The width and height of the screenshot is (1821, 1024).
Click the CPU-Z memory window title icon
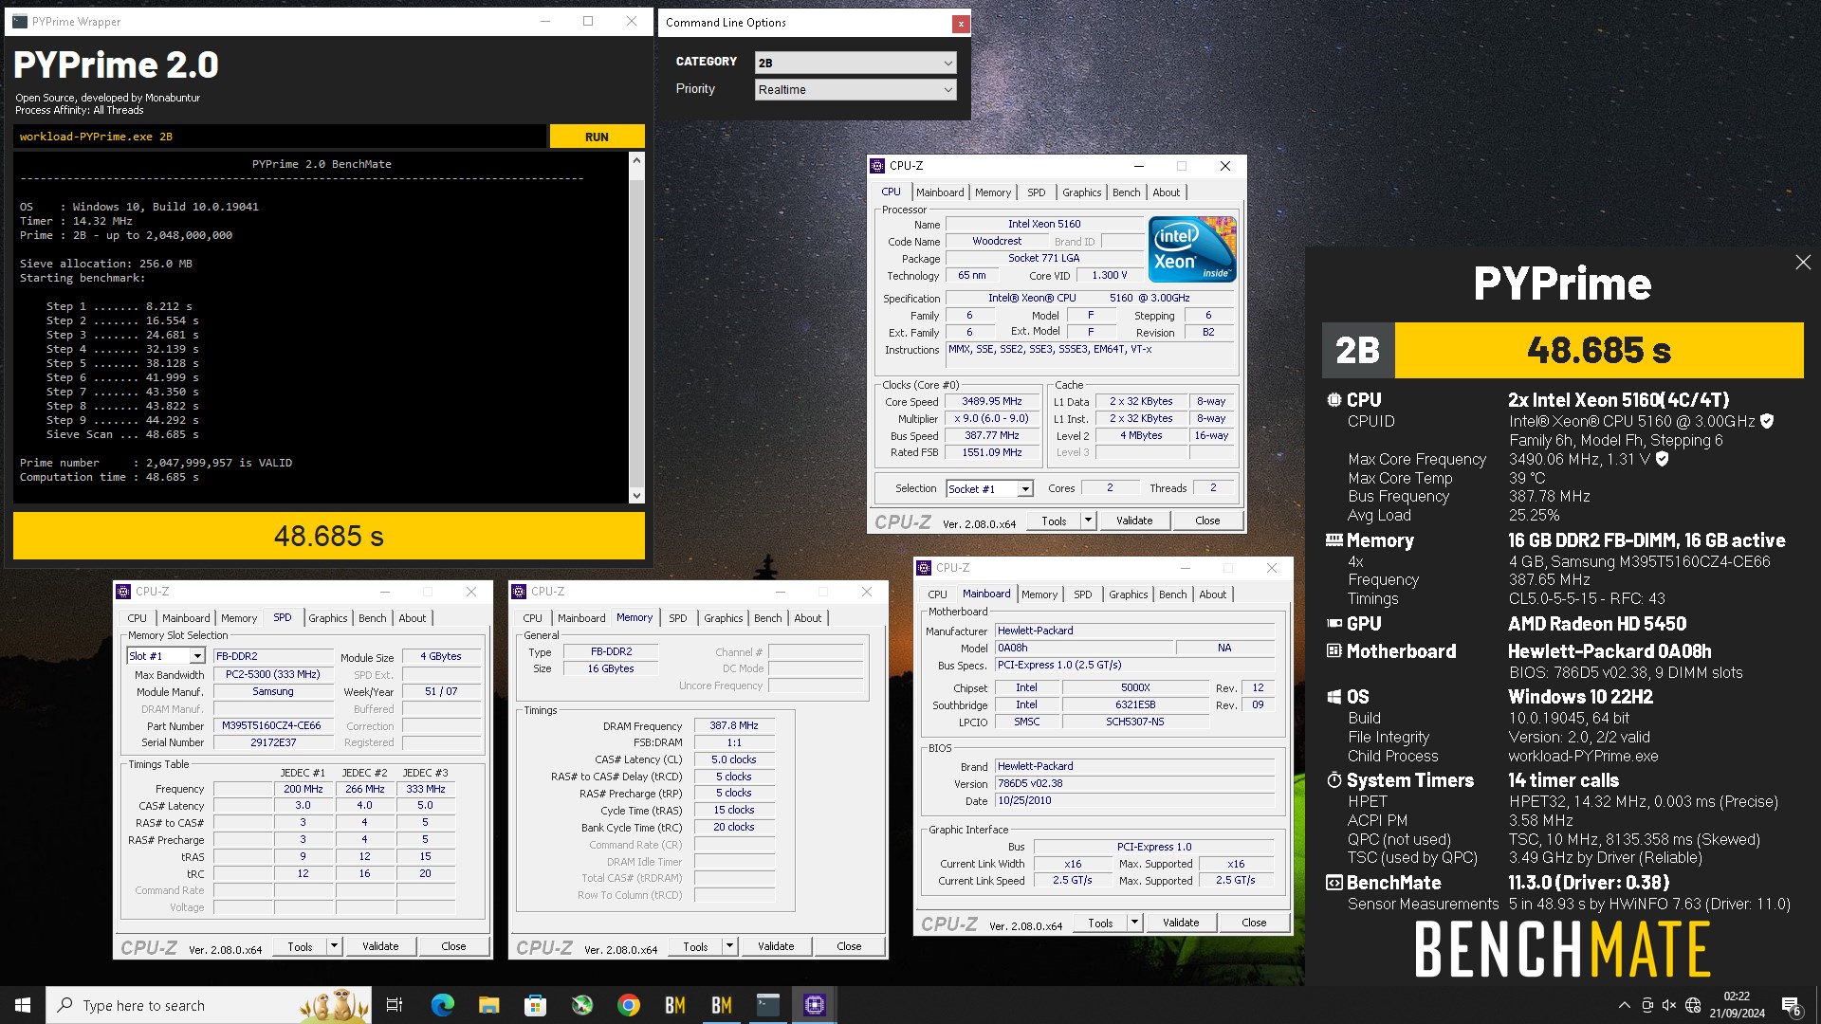519,592
